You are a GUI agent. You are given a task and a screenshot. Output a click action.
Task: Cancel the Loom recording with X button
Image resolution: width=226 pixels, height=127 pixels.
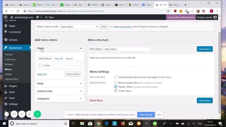click(x=22, y=114)
